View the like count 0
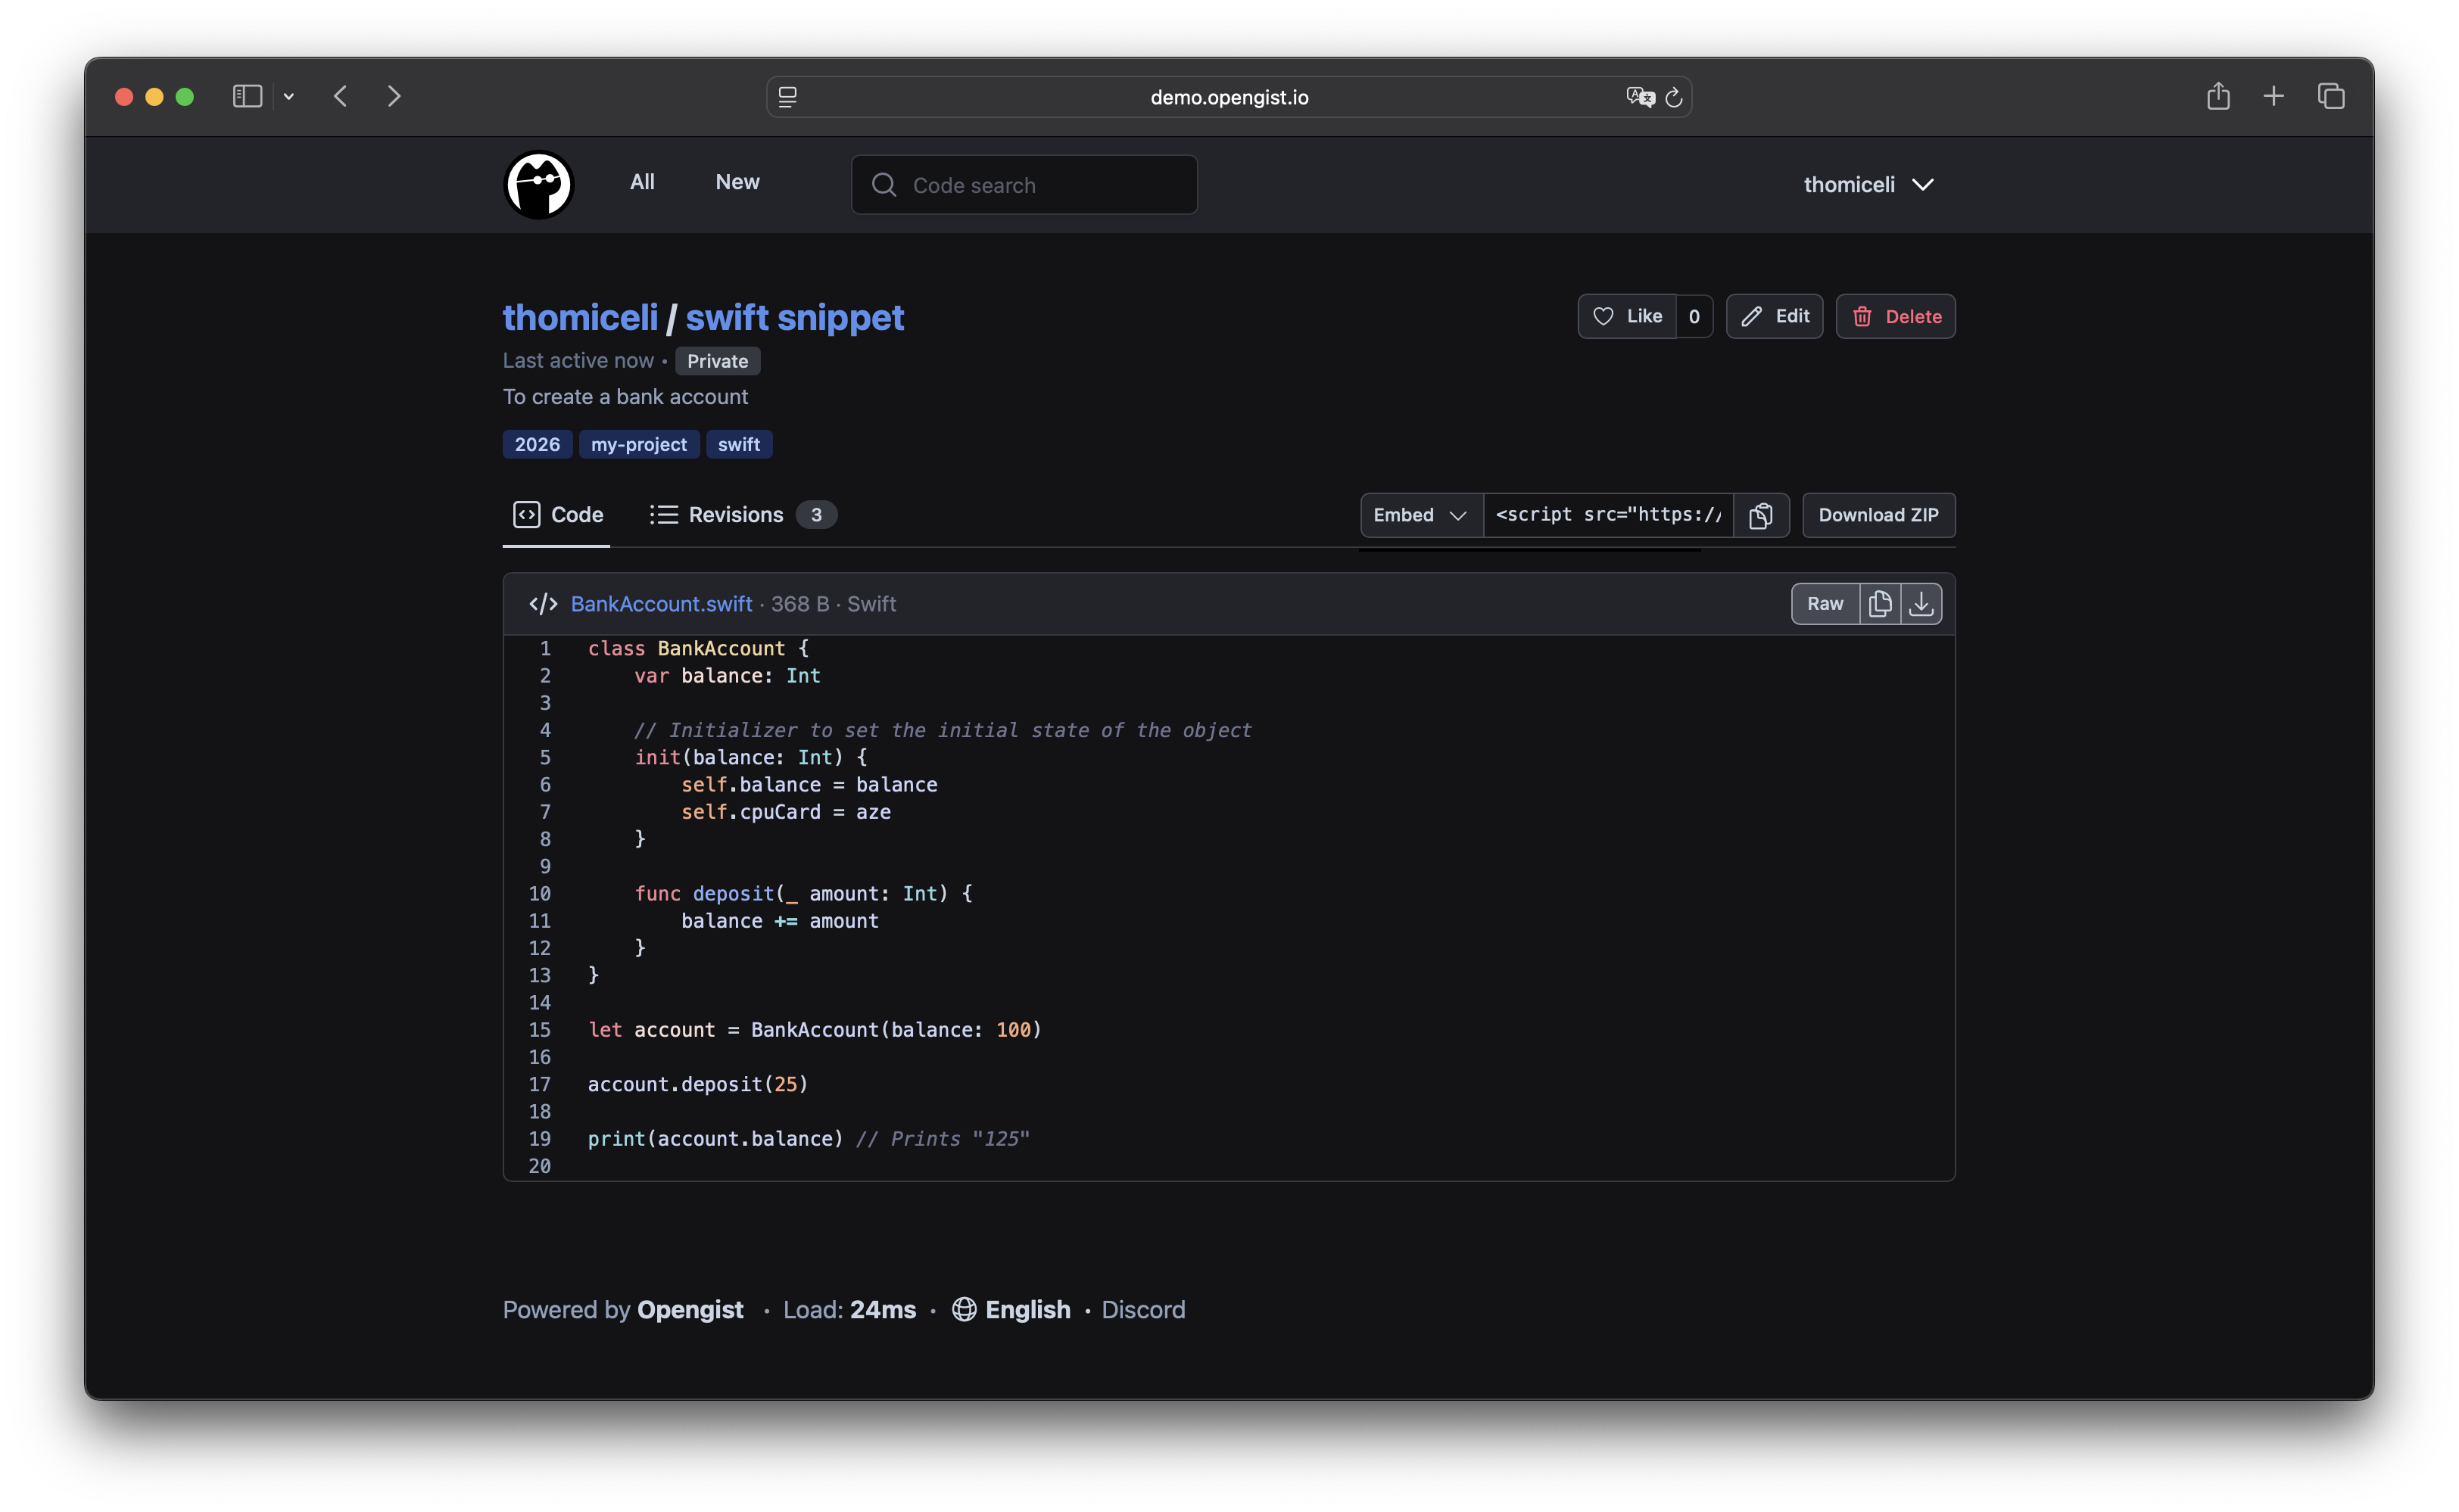This screenshot has height=1512, width=2459. click(1694, 316)
